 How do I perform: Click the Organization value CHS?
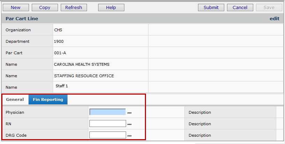tap(58, 30)
